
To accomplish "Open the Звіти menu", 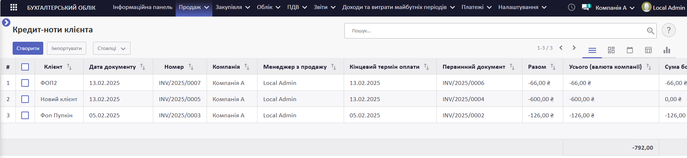I will 325,7.
